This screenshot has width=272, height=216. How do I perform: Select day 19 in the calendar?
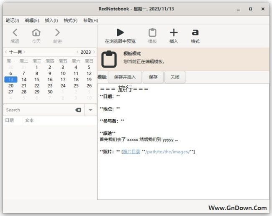click(89, 80)
